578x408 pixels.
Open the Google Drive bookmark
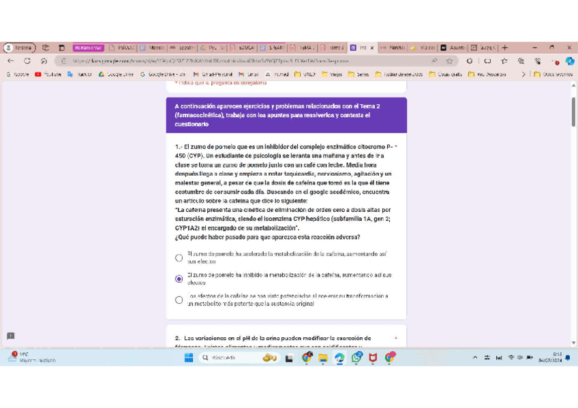coord(116,74)
